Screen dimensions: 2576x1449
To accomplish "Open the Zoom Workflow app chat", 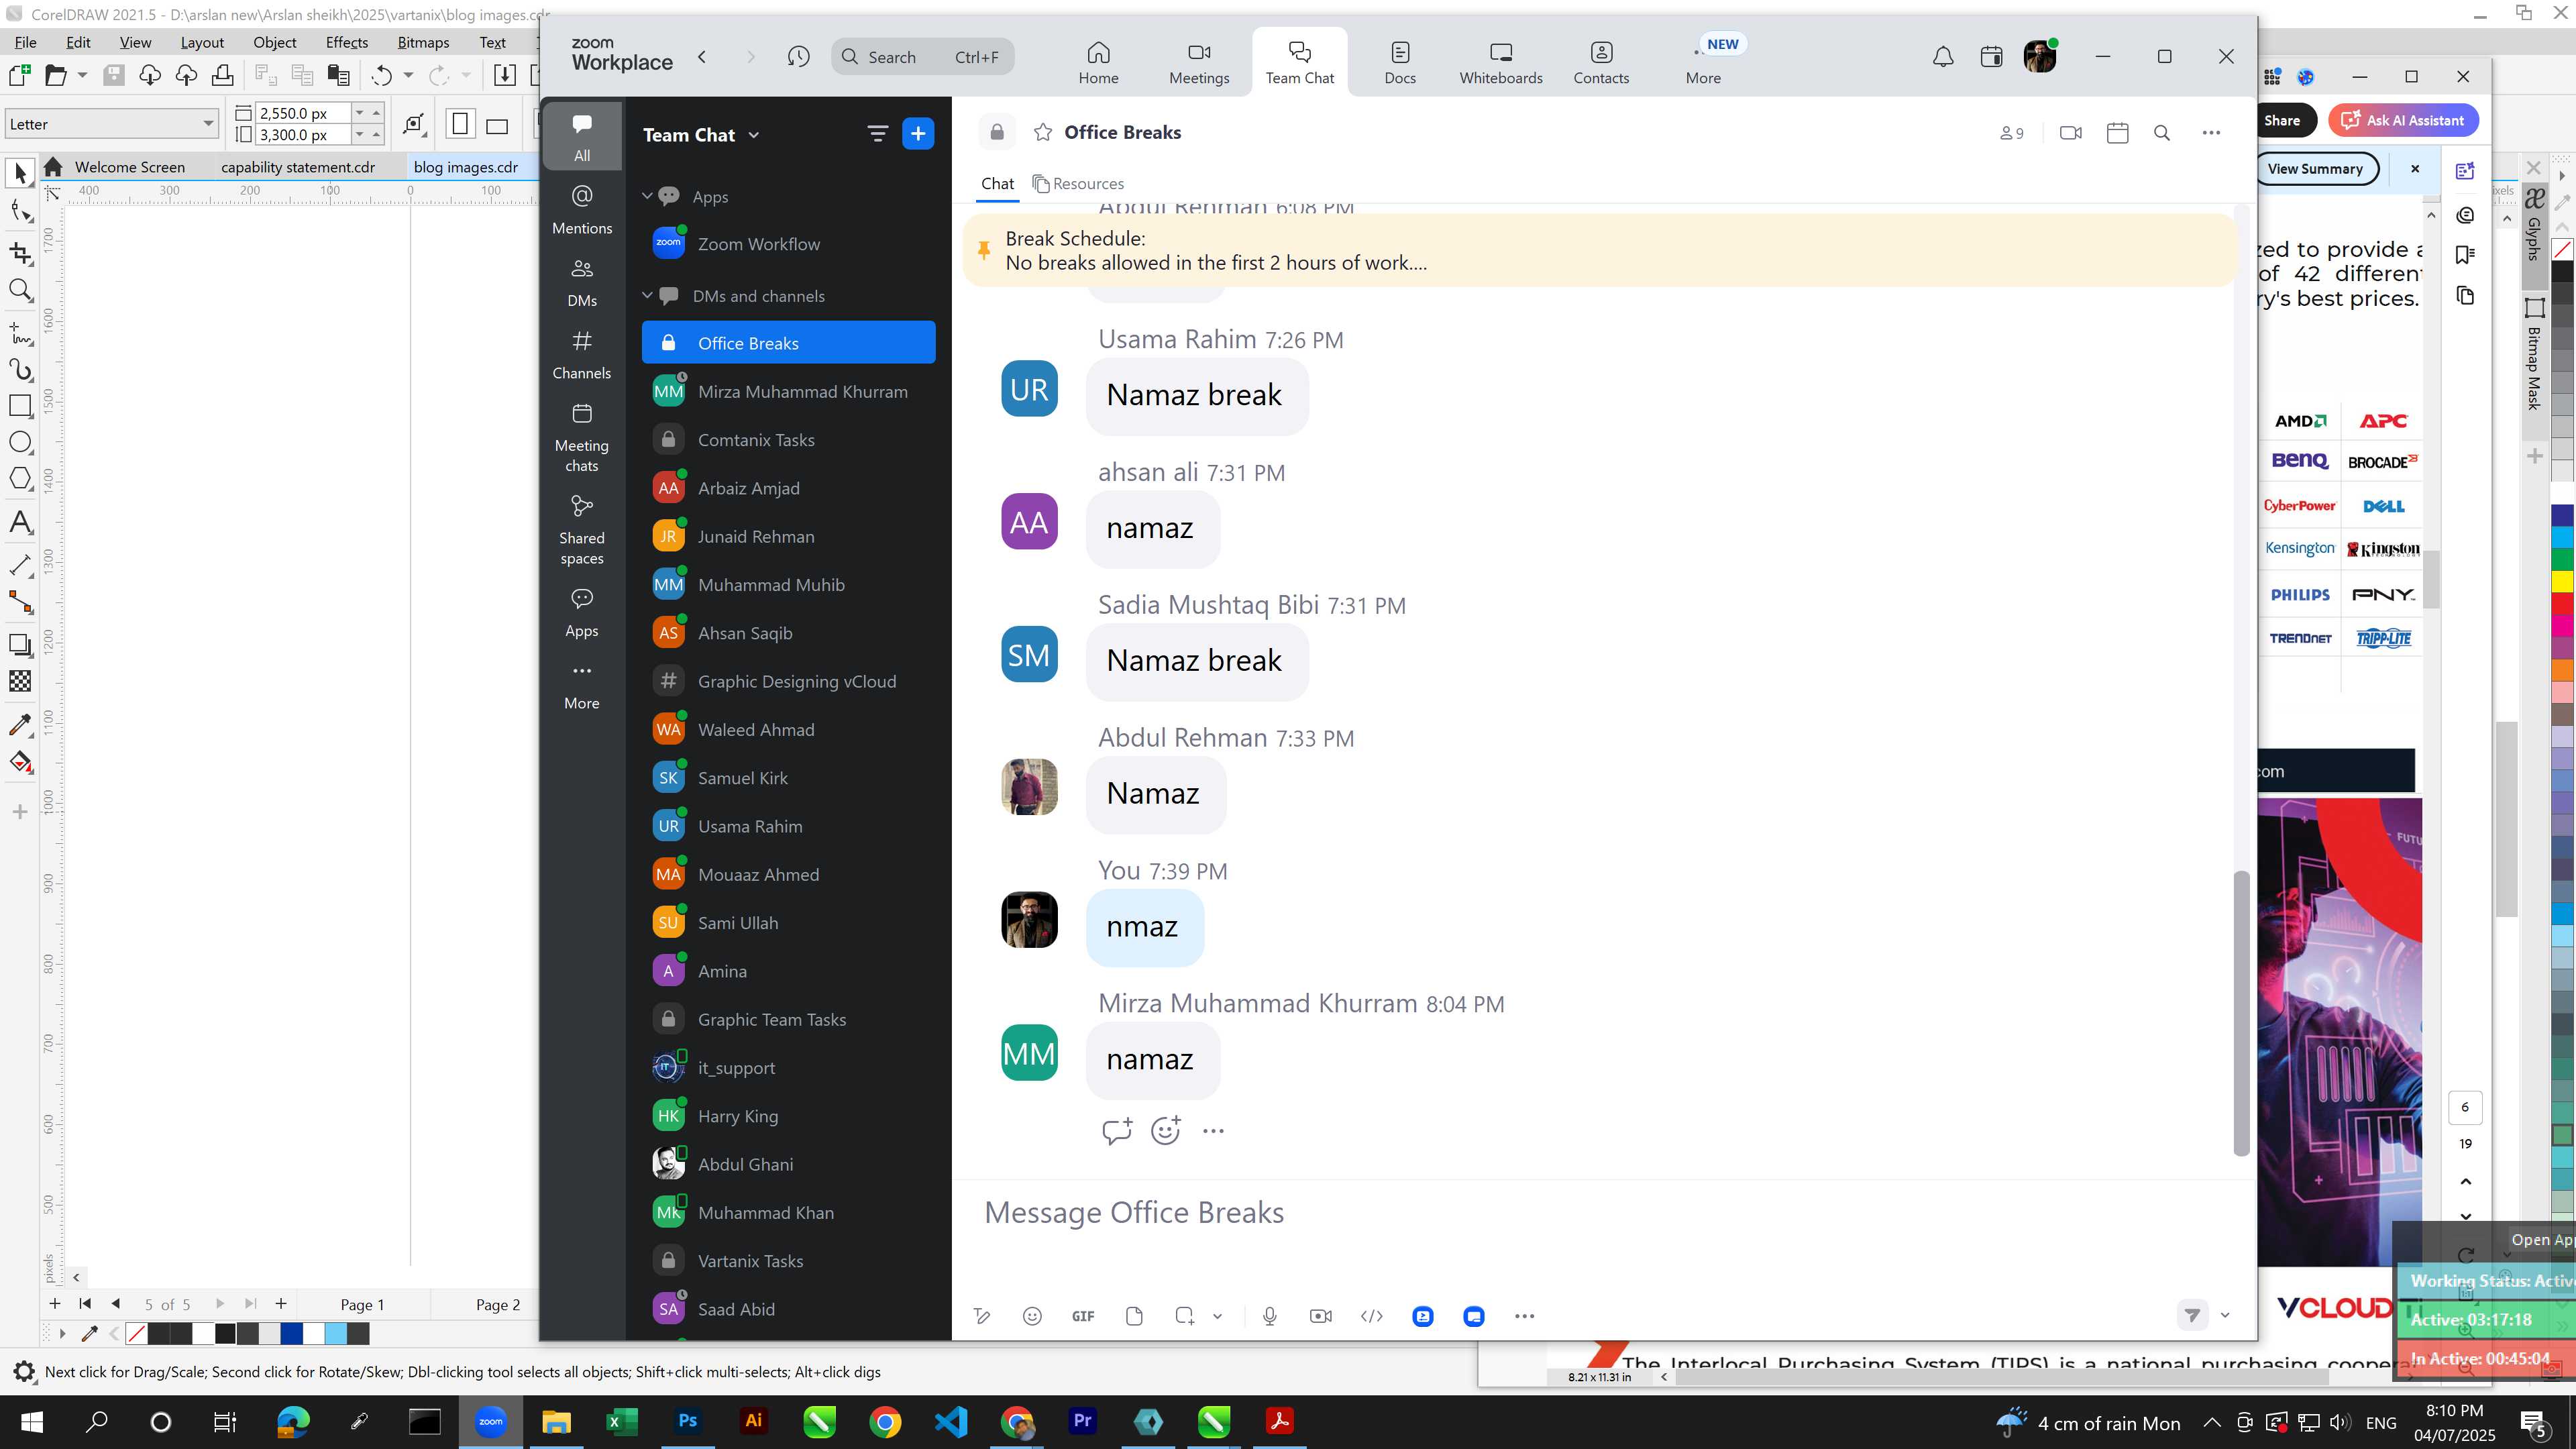I will (789, 244).
